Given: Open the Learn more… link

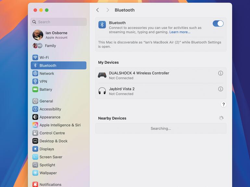Looking at the screenshot, I should coord(180,32).
